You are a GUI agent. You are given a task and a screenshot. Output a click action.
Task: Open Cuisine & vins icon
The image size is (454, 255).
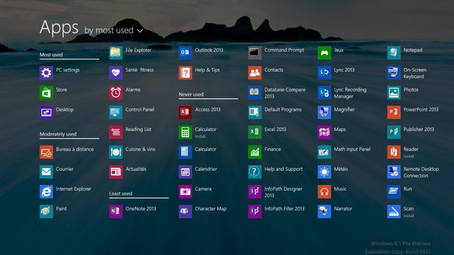[116, 152]
